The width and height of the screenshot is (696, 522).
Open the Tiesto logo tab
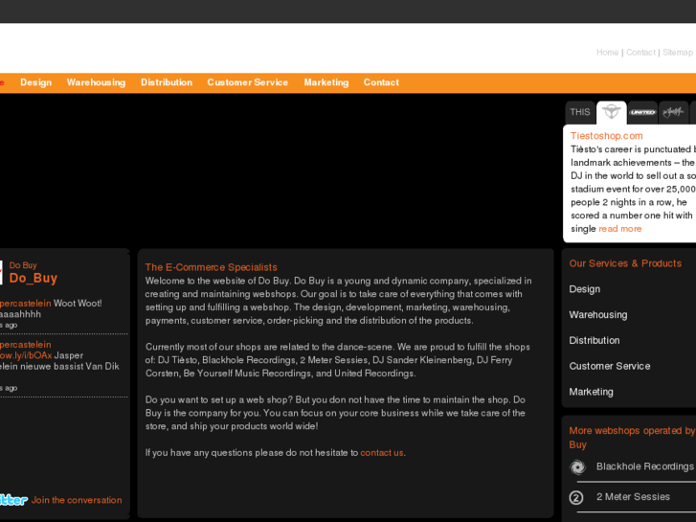click(611, 112)
